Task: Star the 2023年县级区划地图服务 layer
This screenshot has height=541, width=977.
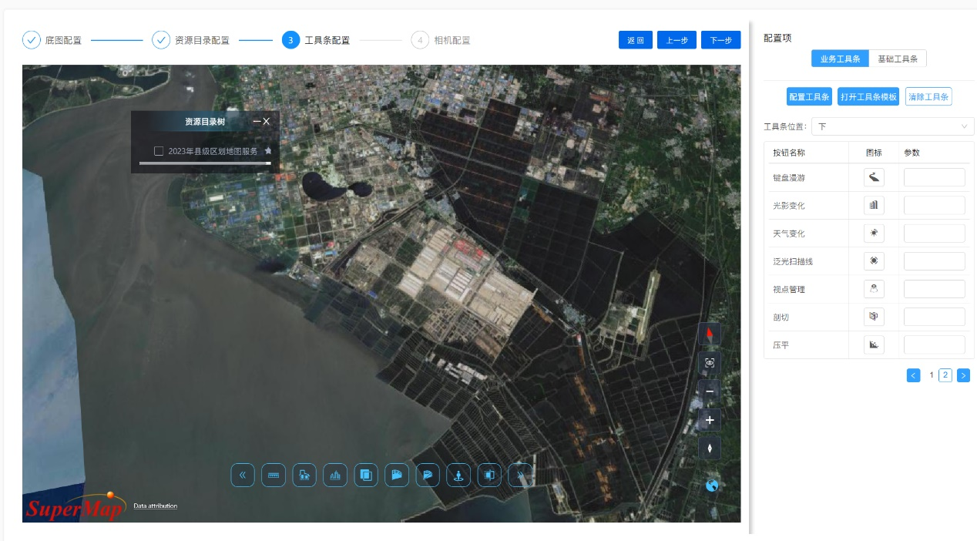Action: (x=268, y=151)
